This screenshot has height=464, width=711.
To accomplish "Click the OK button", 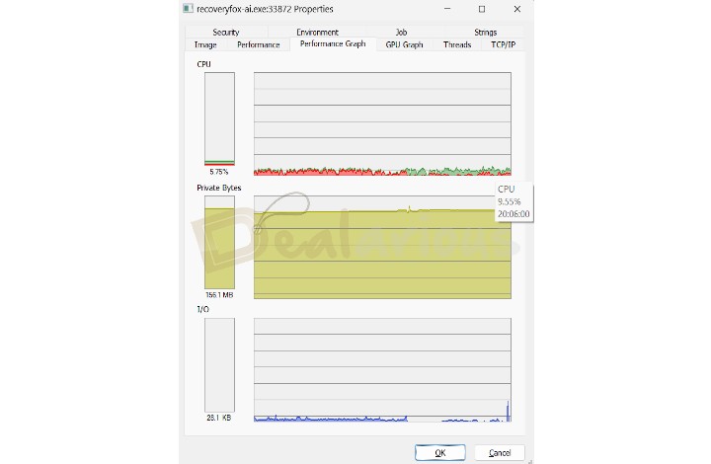I will [x=440, y=453].
